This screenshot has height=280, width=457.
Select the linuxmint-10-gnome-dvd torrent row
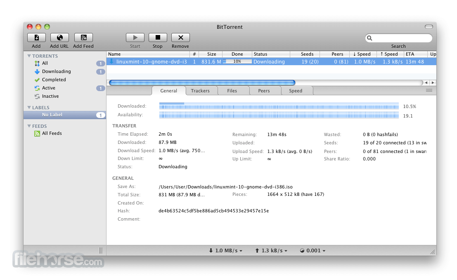click(x=271, y=62)
